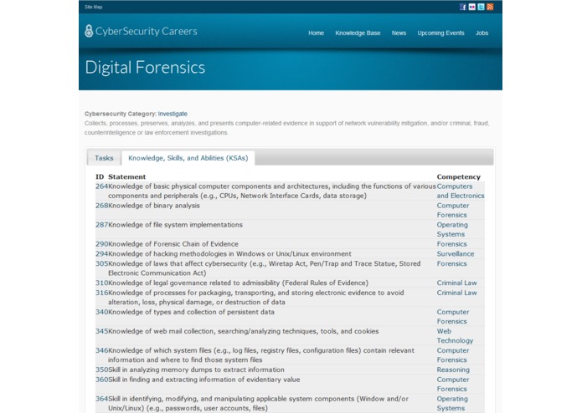The image size is (582, 413).
Task: Open the Jobs page
Action: point(482,33)
